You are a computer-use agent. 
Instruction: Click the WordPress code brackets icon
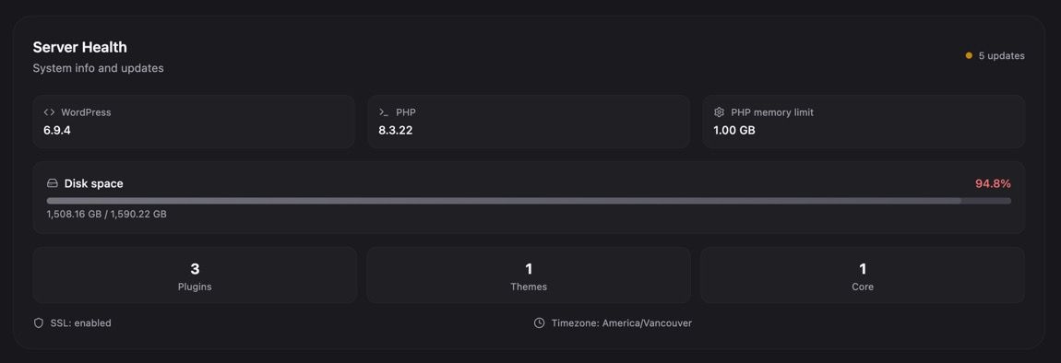click(49, 112)
